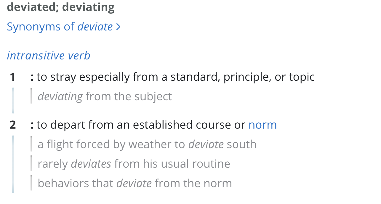Click the example about a flight forced by weather
This screenshot has width=381, height=204.
click(x=147, y=144)
